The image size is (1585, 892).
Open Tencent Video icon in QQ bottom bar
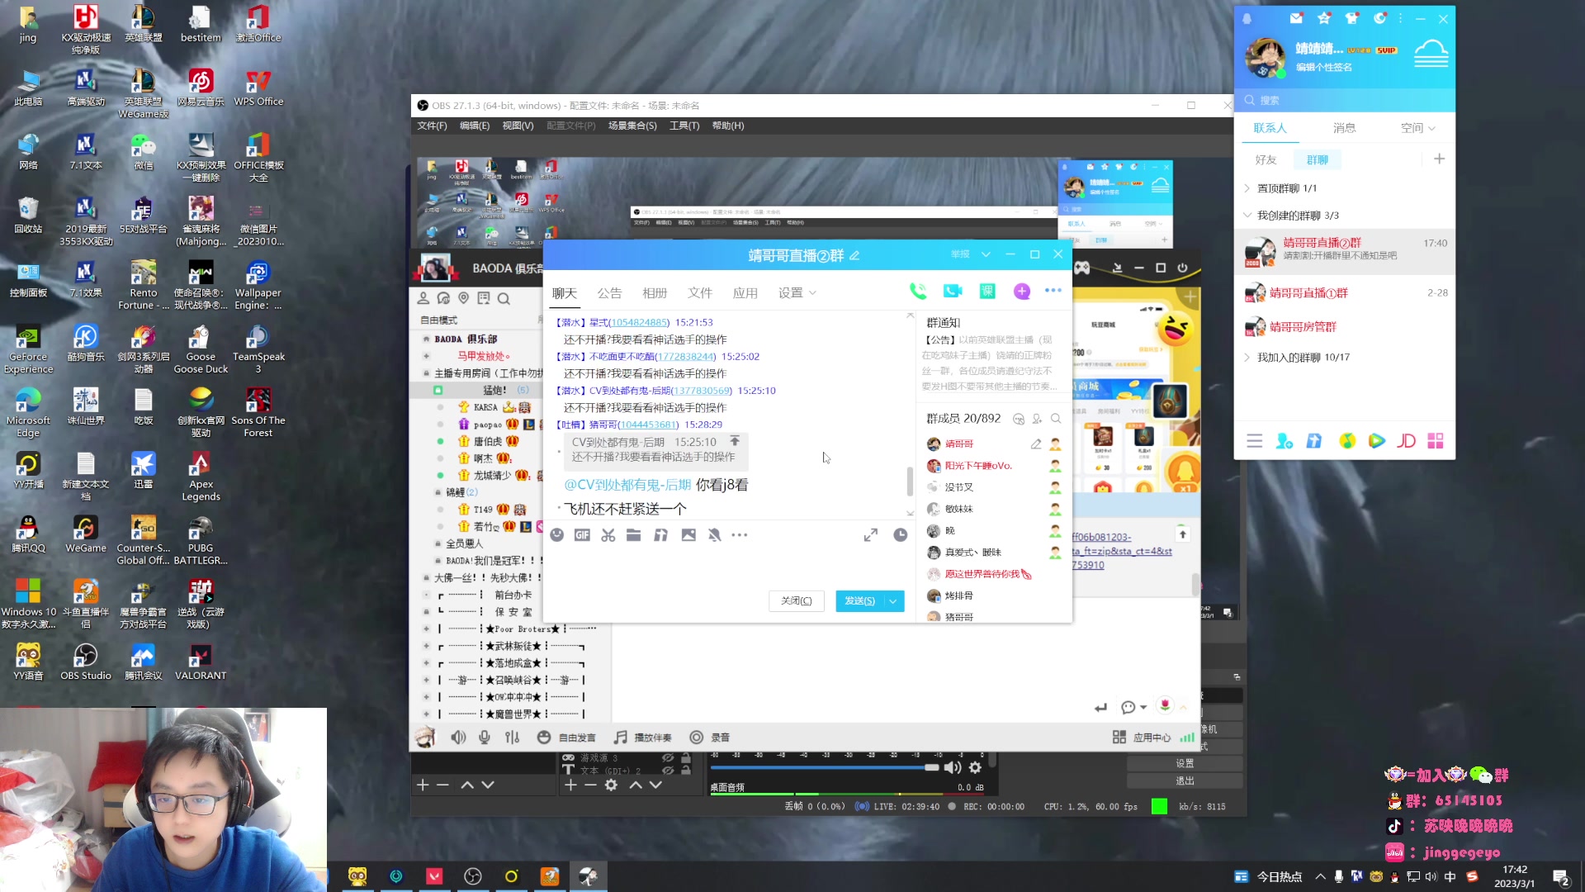coord(1377,441)
